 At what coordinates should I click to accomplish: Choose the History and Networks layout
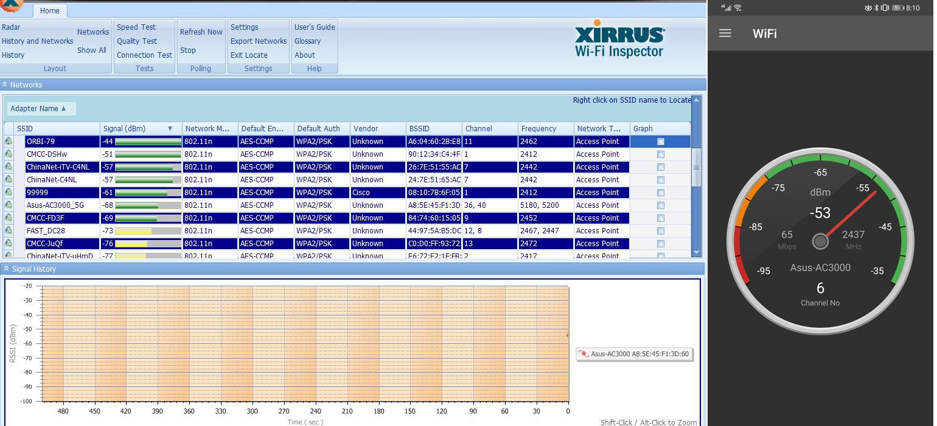(37, 41)
